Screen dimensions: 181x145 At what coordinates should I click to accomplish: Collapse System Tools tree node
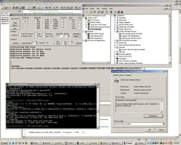(x=83, y=18)
